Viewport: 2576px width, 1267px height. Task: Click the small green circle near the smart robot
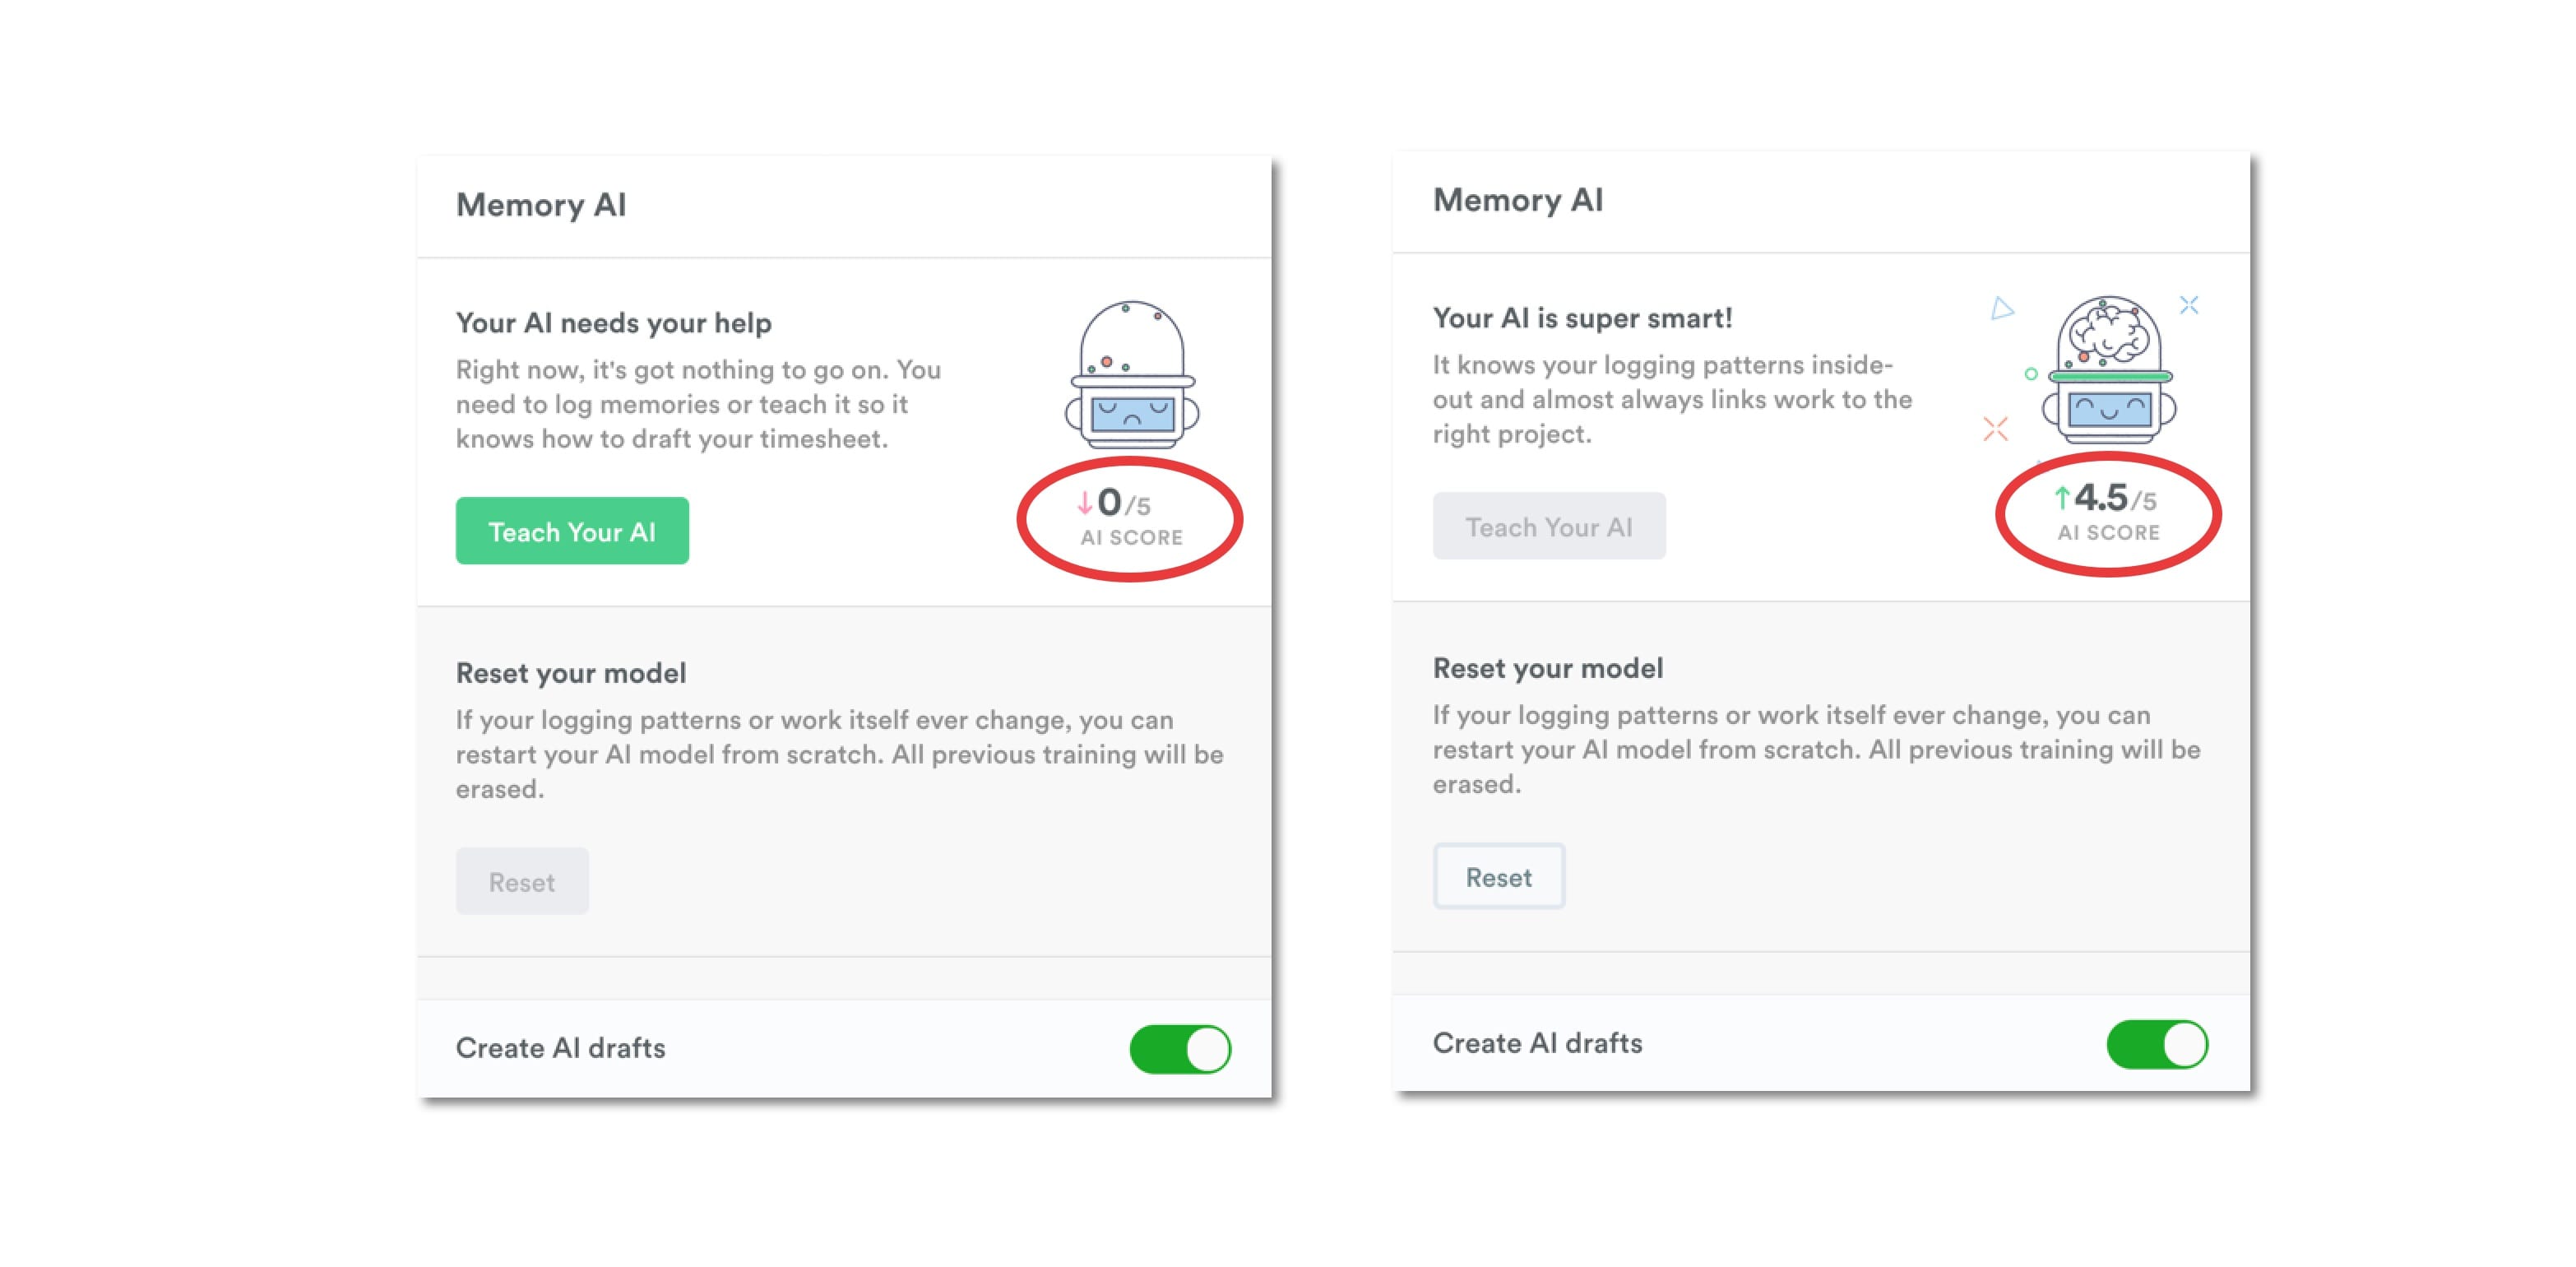tap(2030, 374)
